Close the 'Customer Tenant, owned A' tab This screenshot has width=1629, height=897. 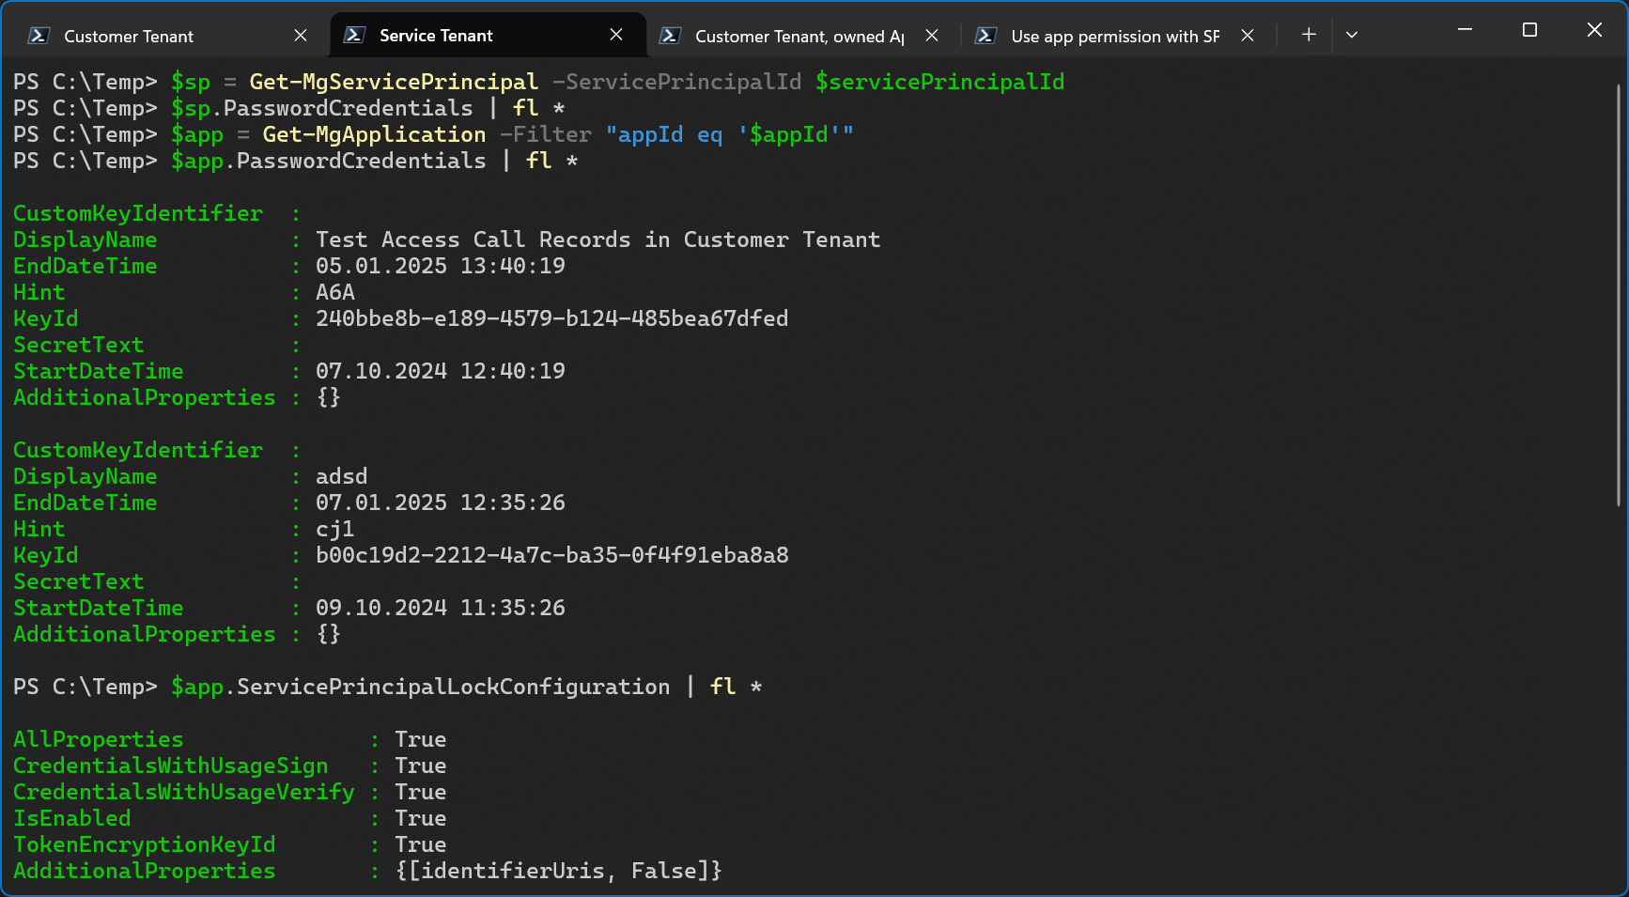(931, 36)
